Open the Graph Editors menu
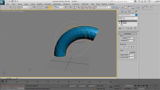160x90 pixels. click(x=57, y=4)
